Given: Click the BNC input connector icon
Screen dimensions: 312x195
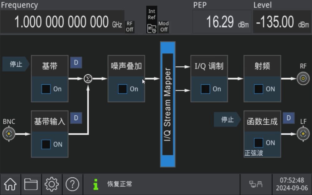Looking at the screenshot, I should click(9, 134).
